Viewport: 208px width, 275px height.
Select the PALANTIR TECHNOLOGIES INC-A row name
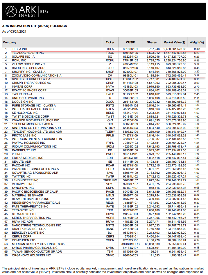tap(35, 169)
